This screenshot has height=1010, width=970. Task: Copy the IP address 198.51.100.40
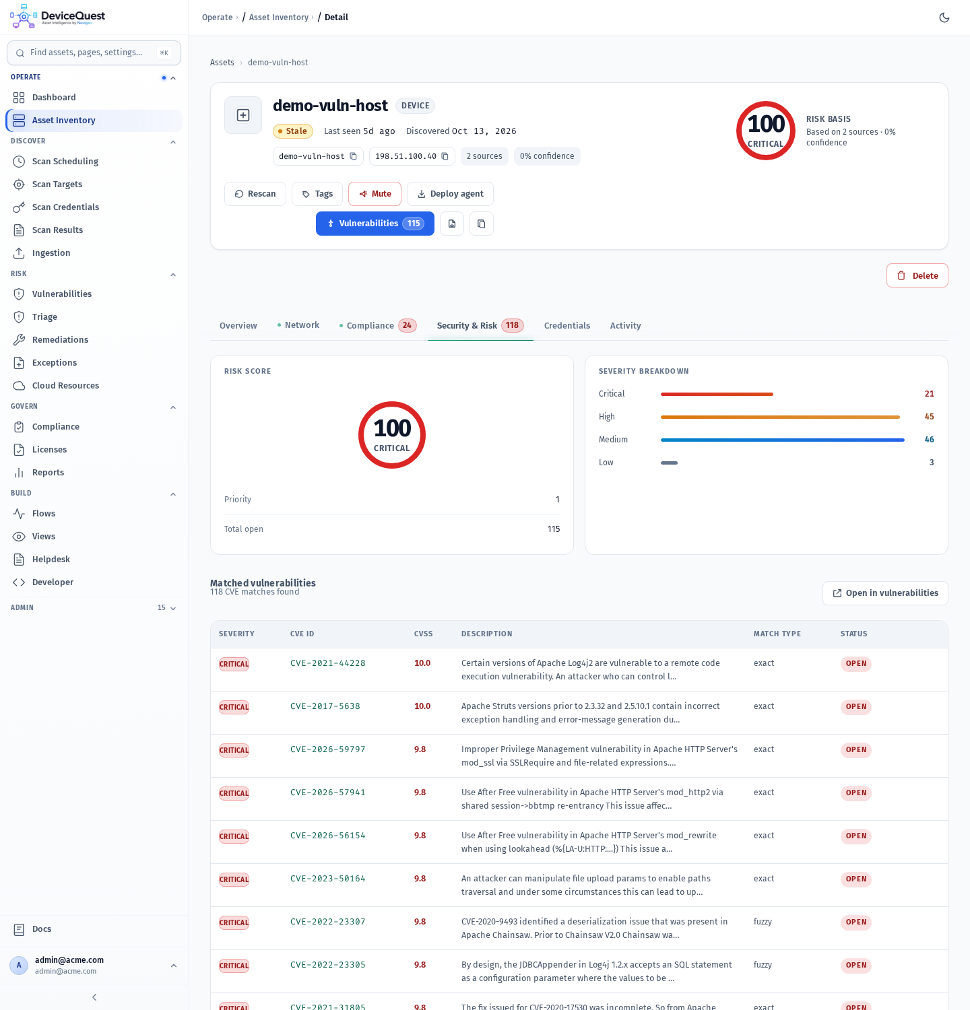[x=445, y=156]
